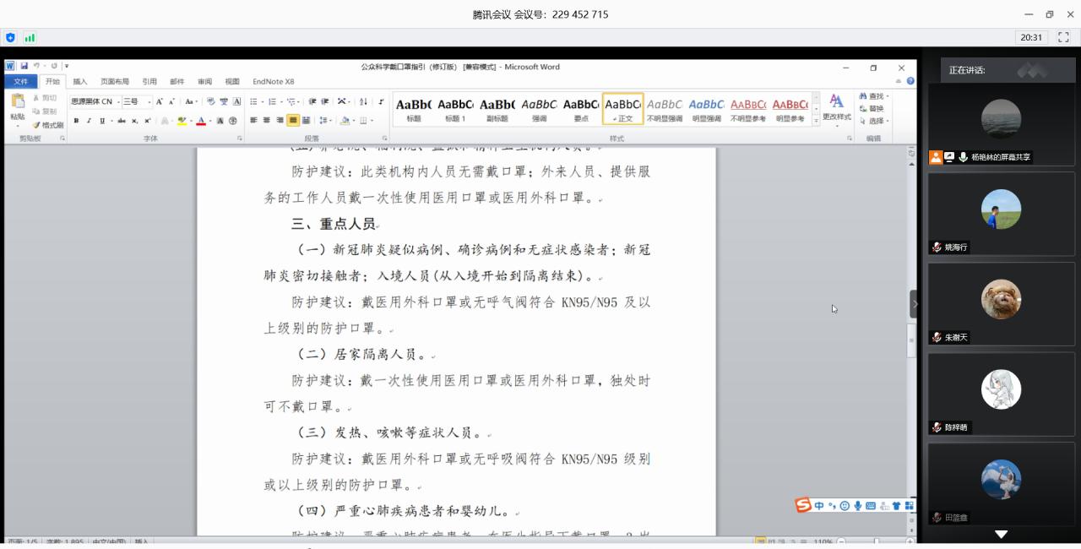The height and width of the screenshot is (549, 1081).
Task: Switch to the 插入 ribbon tab
Action: [80, 82]
